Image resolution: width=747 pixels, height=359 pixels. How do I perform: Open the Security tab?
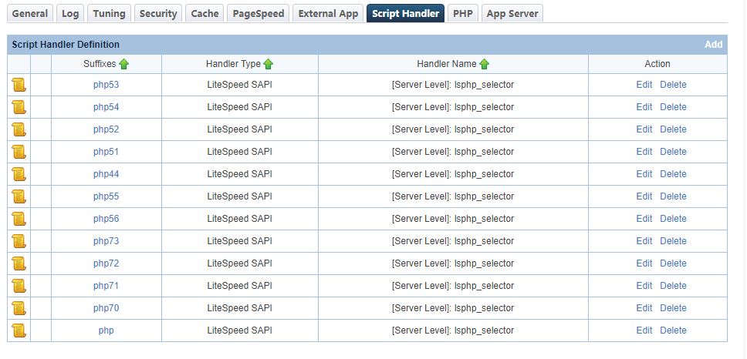(158, 13)
